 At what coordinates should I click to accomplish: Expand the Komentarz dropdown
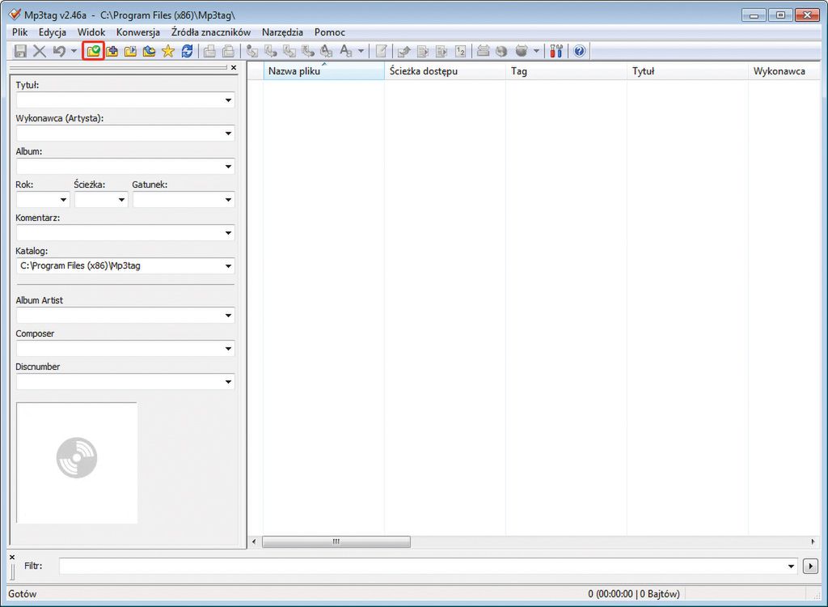(x=228, y=233)
